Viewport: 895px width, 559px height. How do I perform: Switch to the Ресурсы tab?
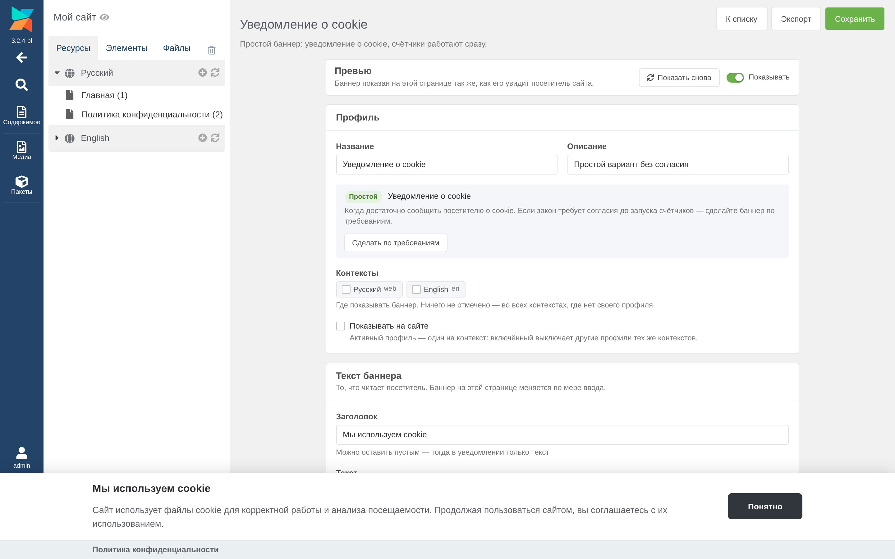click(73, 48)
